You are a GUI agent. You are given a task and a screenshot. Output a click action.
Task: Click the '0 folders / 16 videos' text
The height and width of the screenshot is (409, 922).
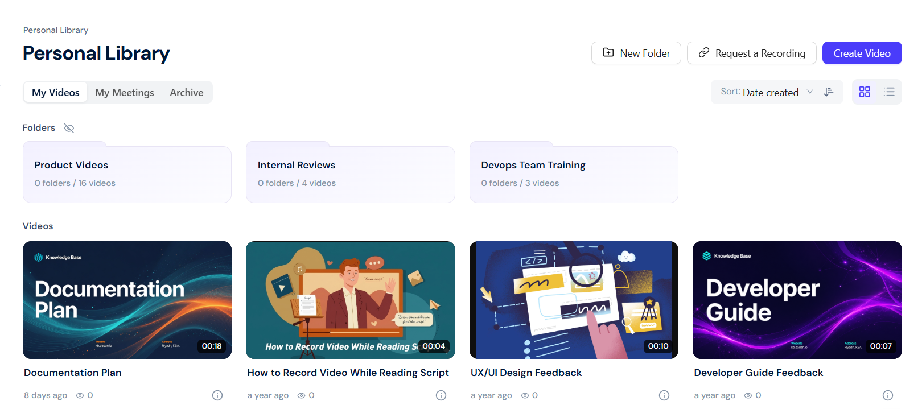(75, 183)
